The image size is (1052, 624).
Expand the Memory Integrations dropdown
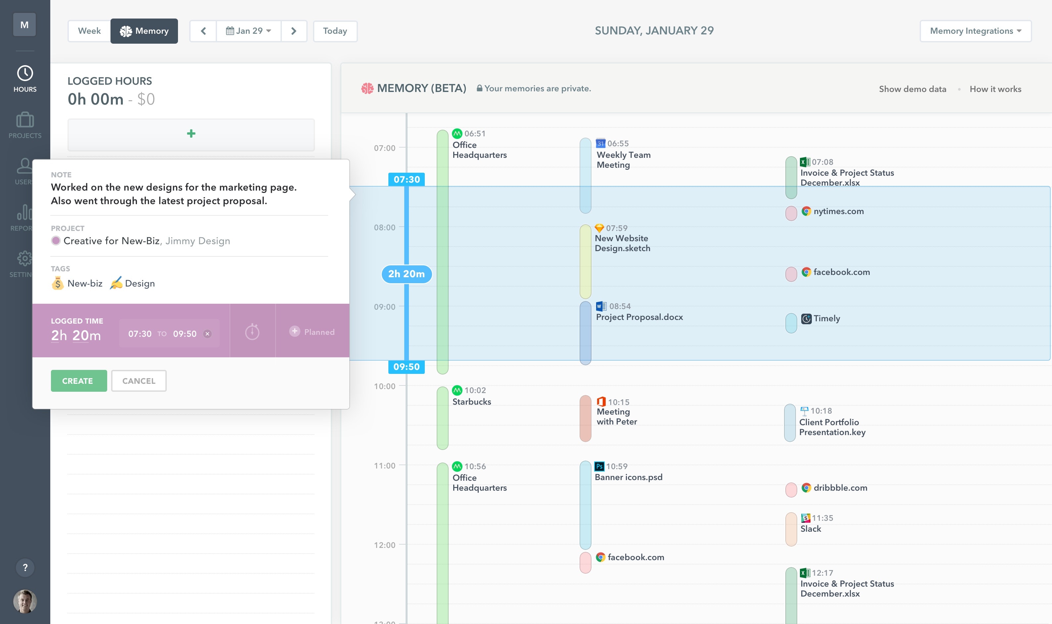pyautogui.click(x=975, y=31)
